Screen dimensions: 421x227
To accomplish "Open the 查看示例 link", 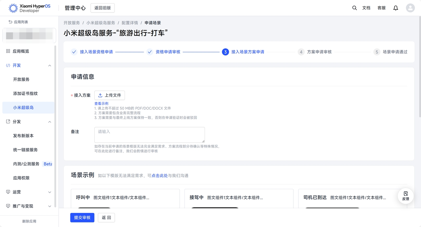I will [x=101, y=103].
